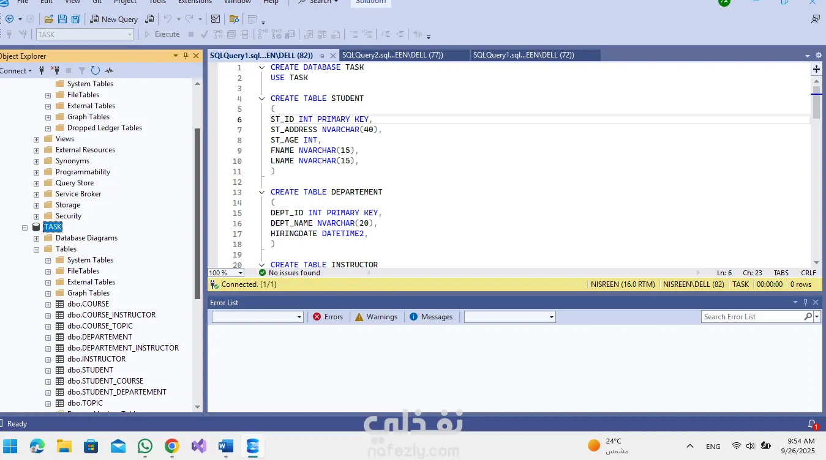The width and height of the screenshot is (826, 460).
Task: Toggle auto-hide pin on Object Explorer panel
Action: 186,56
